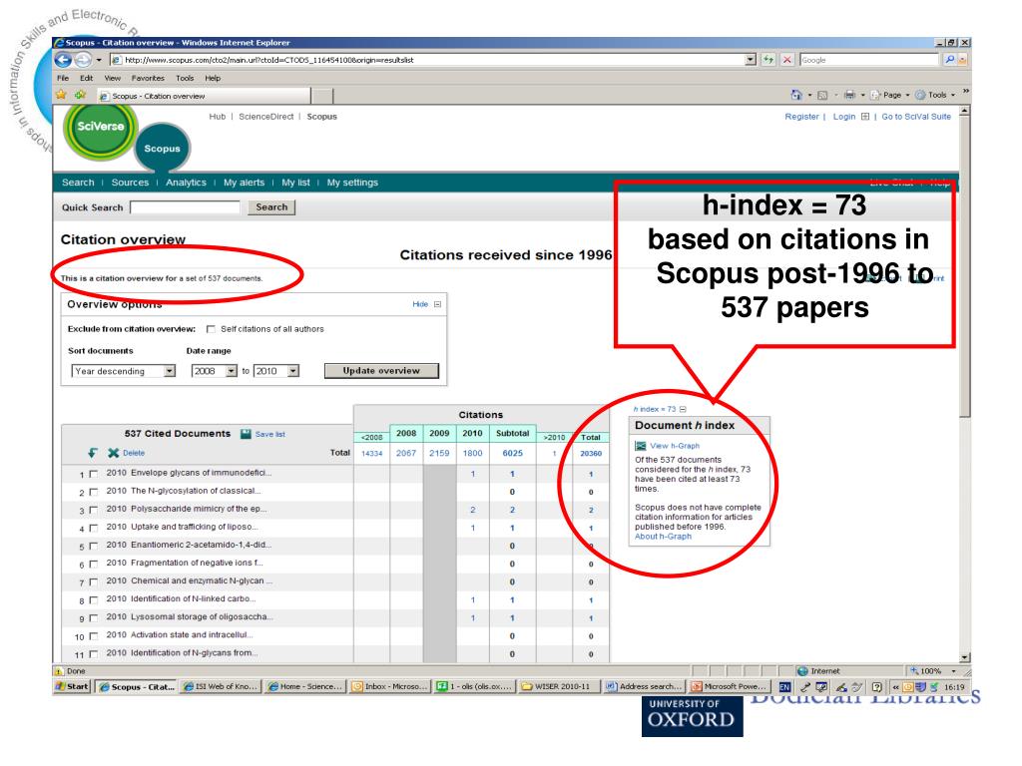Screen dimensions: 1022x766
Task: Check box for Chemical and enzymatic N-glycan
Action: pos(93,581)
